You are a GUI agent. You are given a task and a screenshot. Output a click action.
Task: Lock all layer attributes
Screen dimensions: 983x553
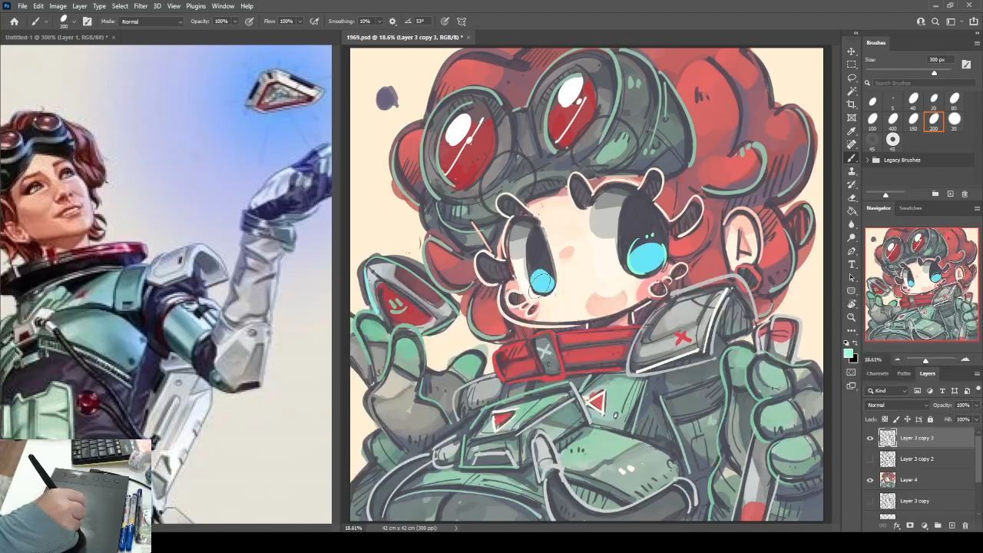pyautogui.click(x=930, y=419)
